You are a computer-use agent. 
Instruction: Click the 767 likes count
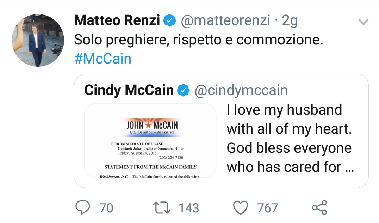268,208
